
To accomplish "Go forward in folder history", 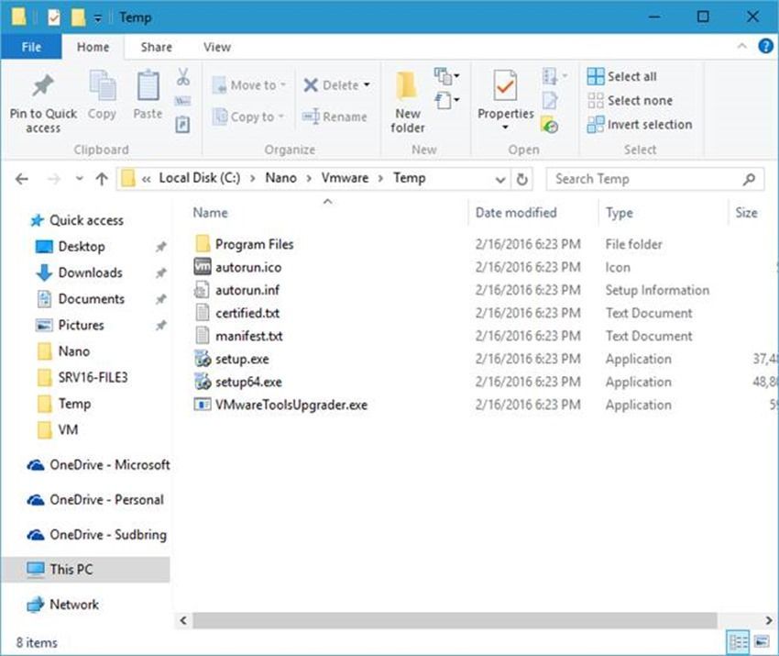I will tap(54, 179).
